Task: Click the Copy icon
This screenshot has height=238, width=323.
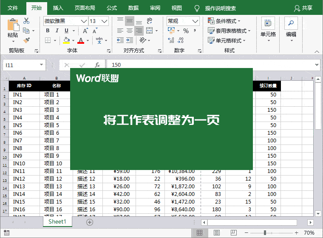Action: click(26, 31)
